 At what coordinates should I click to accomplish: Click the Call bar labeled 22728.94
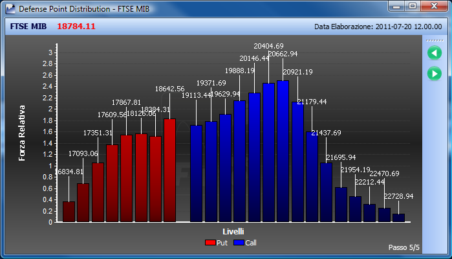pos(399,218)
